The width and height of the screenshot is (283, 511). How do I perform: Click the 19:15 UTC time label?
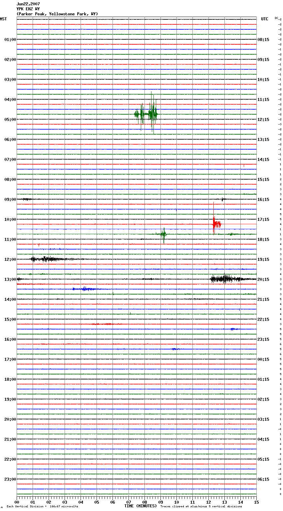coord(263,259)
